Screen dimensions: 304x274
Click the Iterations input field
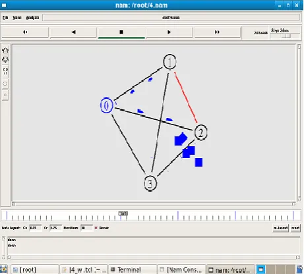87,228
